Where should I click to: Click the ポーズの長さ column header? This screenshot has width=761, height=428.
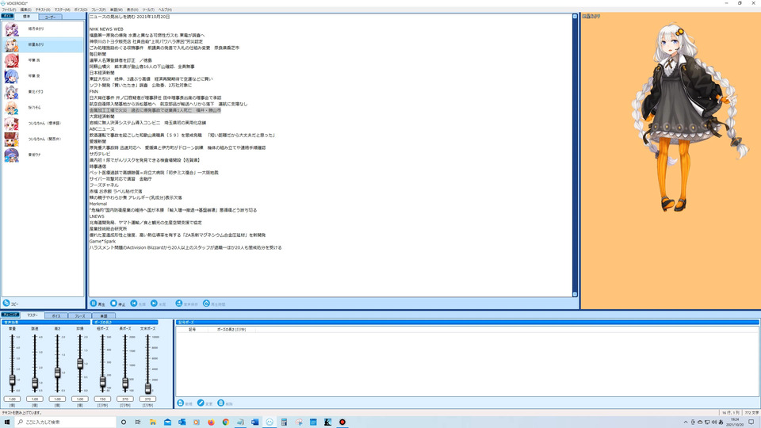(231, 330)
